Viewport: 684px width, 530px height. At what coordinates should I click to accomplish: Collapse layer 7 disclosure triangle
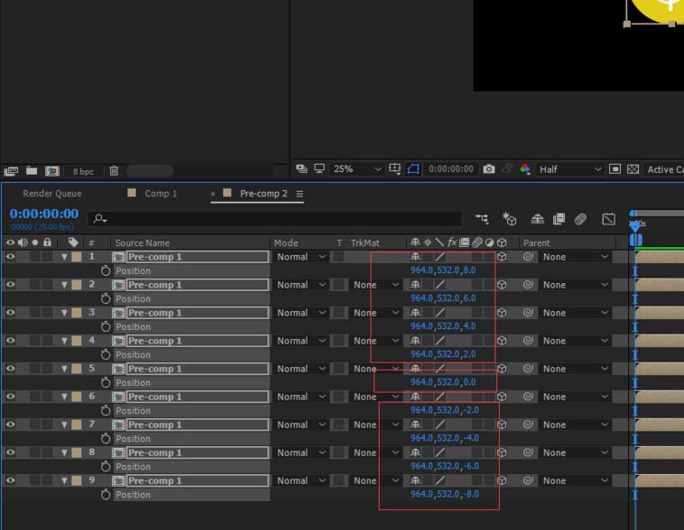[64, 425]
